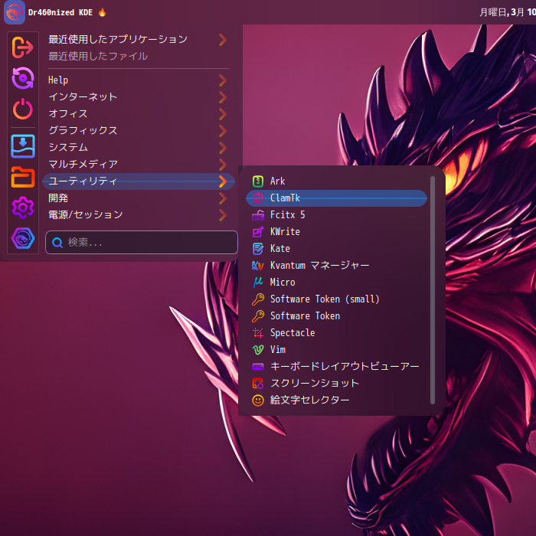
Task: Launch Spectacle from utilities list
Action: tap(336, 332)
